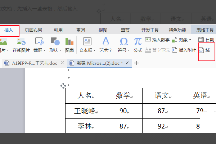The image size is (216, 144).
Task: Click the 形状 shapes icon
Action: click(55, 41)
